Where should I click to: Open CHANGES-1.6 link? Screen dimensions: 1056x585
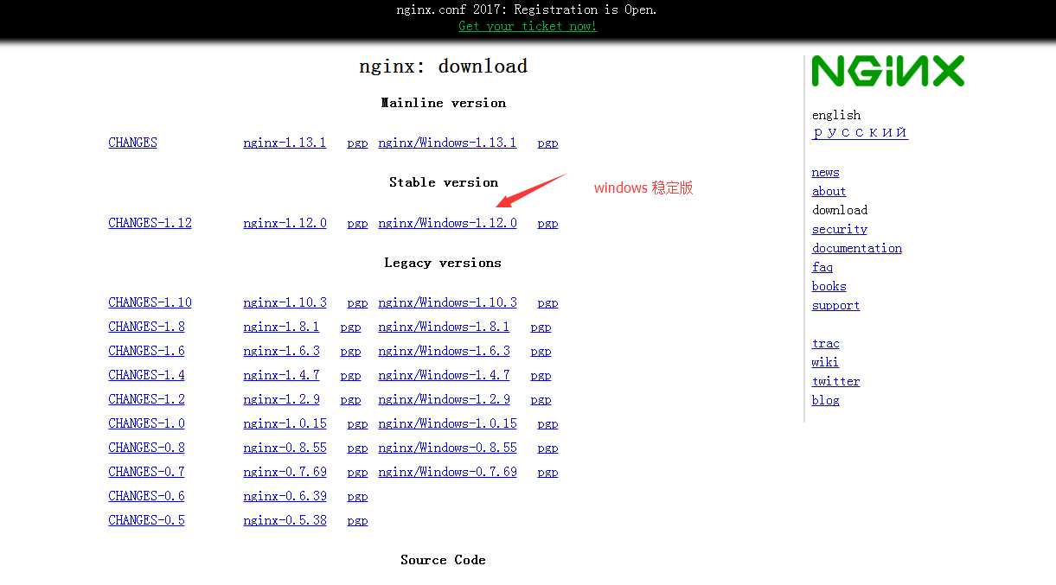coord(146,351)
